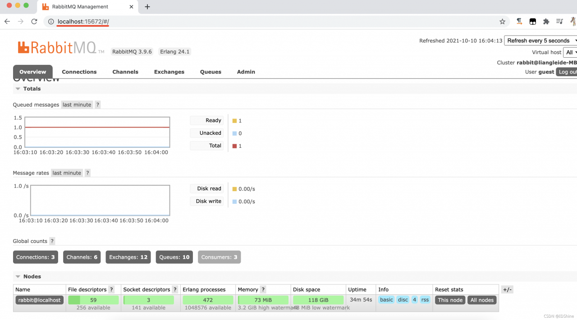Image resolution: width=577 pixels, height=320 pixels.
Task: Click the Disk read legend label
Action: pos(206,188)
